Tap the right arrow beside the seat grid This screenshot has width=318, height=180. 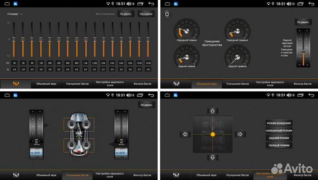(240, 134)
